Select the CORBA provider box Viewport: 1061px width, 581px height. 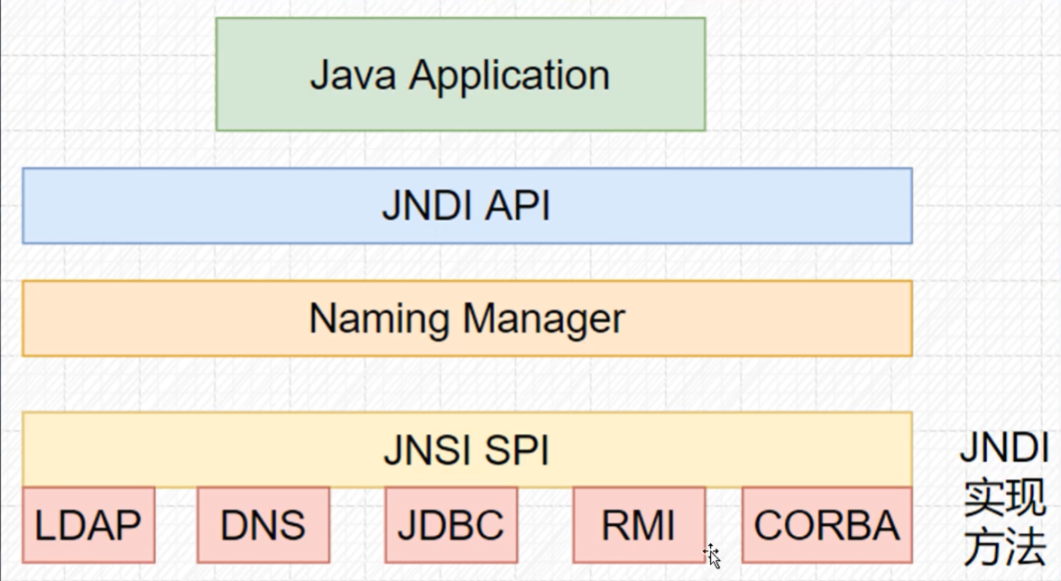(826, 525)
